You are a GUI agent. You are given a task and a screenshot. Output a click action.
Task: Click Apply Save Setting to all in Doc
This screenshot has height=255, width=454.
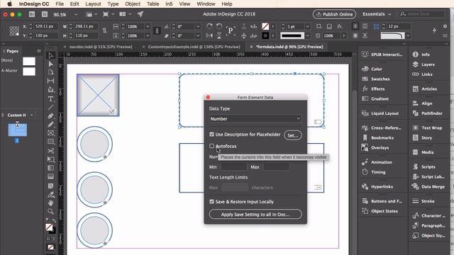(x=255, y=214)
